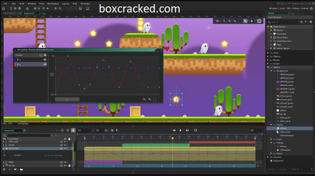Toggle visibility eye of the y curve
The width and height of the screenshot is (315, 176).
point(45,64)
